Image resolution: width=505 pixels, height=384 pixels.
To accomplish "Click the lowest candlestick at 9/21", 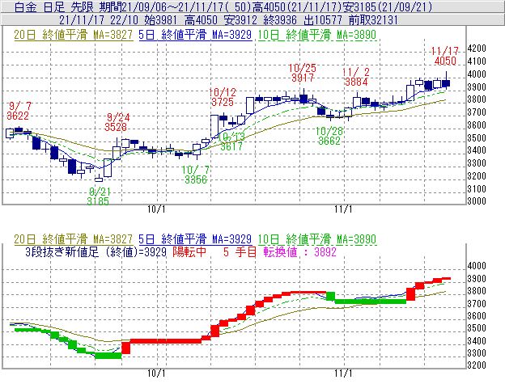I will point(99,178).
